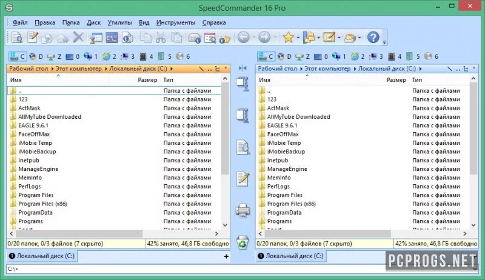Expand arrow after Этот компьютер in left path
Screen dimensions: 485x280
(x=106, y=68)
